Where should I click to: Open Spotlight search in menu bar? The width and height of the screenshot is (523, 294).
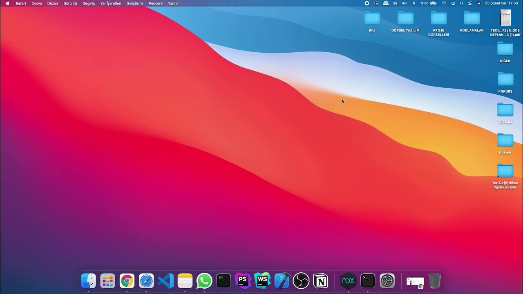point(462,3)
